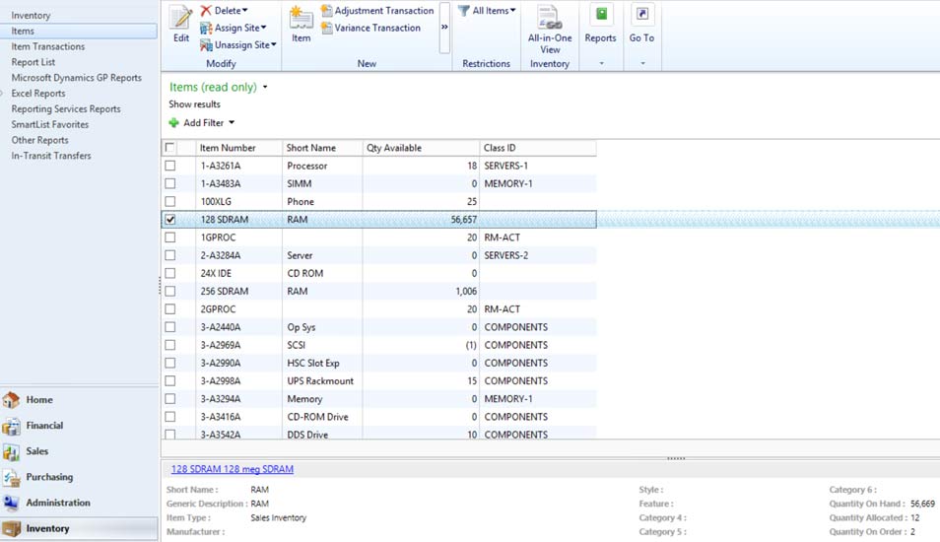Open Microsoft Dynamics GP Reports
This screenshot has width=940, height=542.
(76, 78)
